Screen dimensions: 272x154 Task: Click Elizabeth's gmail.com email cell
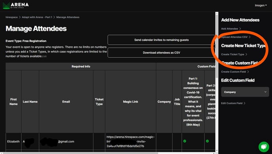click(x=66, y=141)
